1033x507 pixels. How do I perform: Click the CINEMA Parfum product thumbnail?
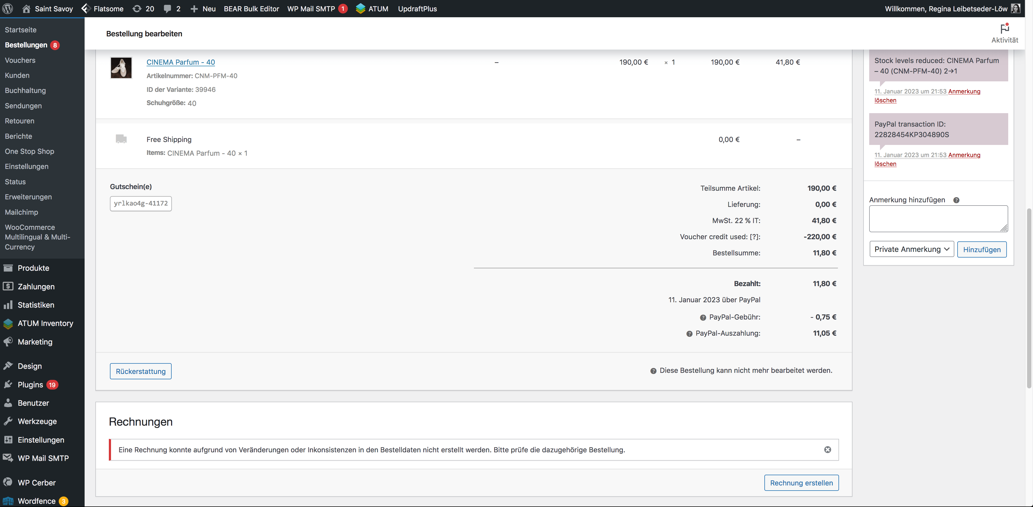(x=121, y=68)
